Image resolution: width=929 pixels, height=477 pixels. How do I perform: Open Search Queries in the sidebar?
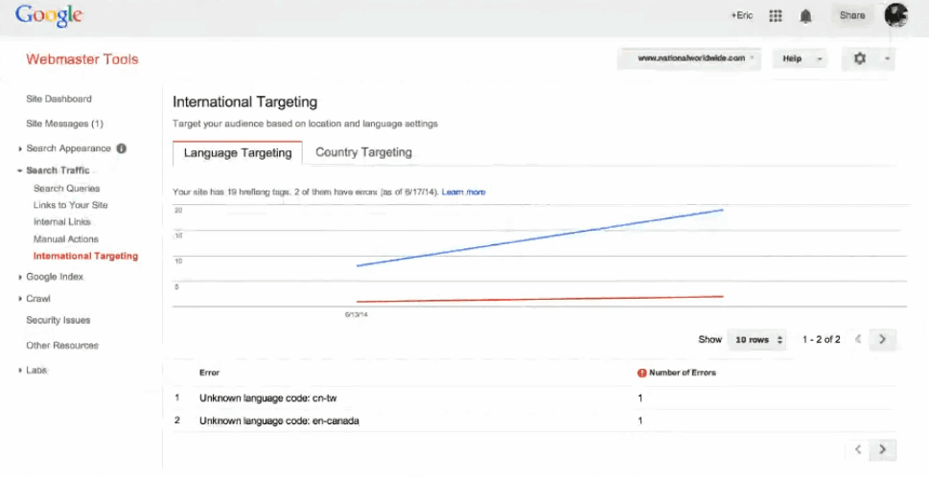click(x=66, y=189)
